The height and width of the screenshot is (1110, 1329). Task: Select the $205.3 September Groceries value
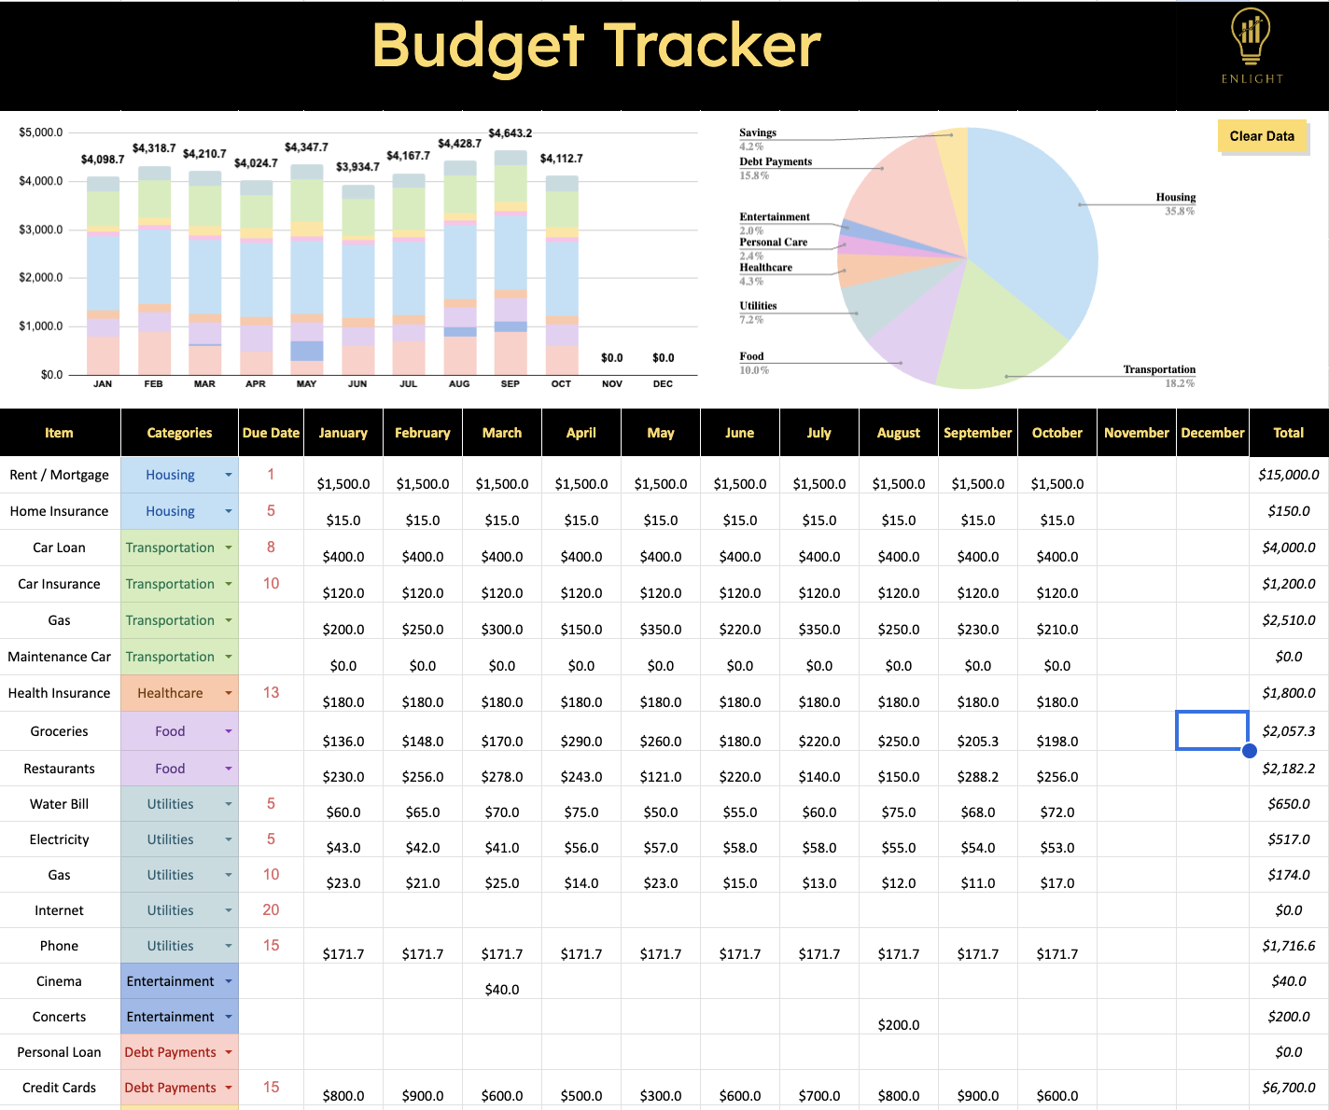pos(978,742)
